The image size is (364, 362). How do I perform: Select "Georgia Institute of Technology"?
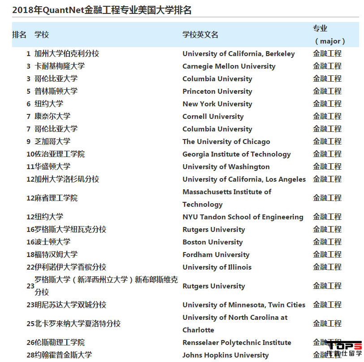[237, 154]
